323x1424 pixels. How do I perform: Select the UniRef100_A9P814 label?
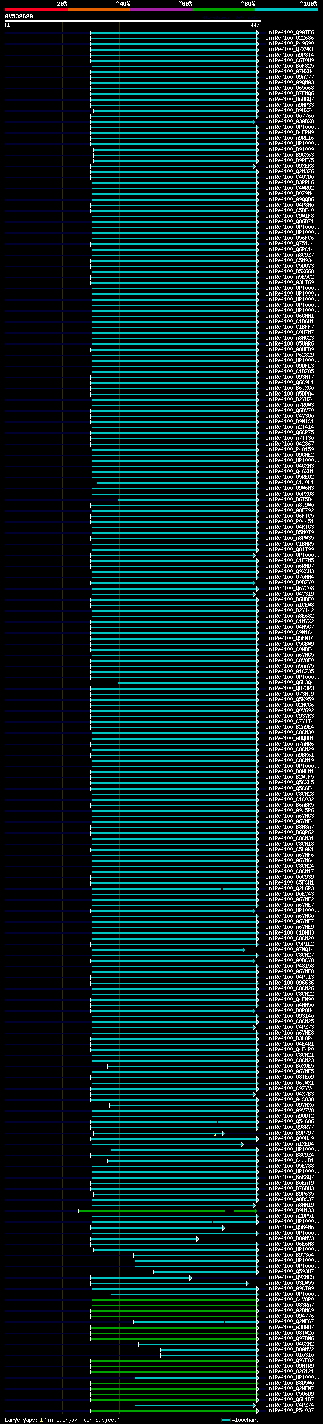290,55
